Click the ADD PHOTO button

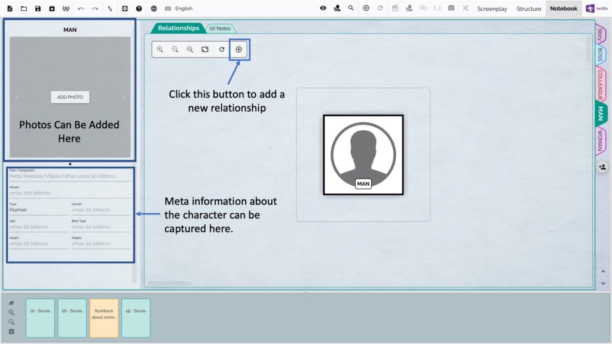click(x=70, y=97)
